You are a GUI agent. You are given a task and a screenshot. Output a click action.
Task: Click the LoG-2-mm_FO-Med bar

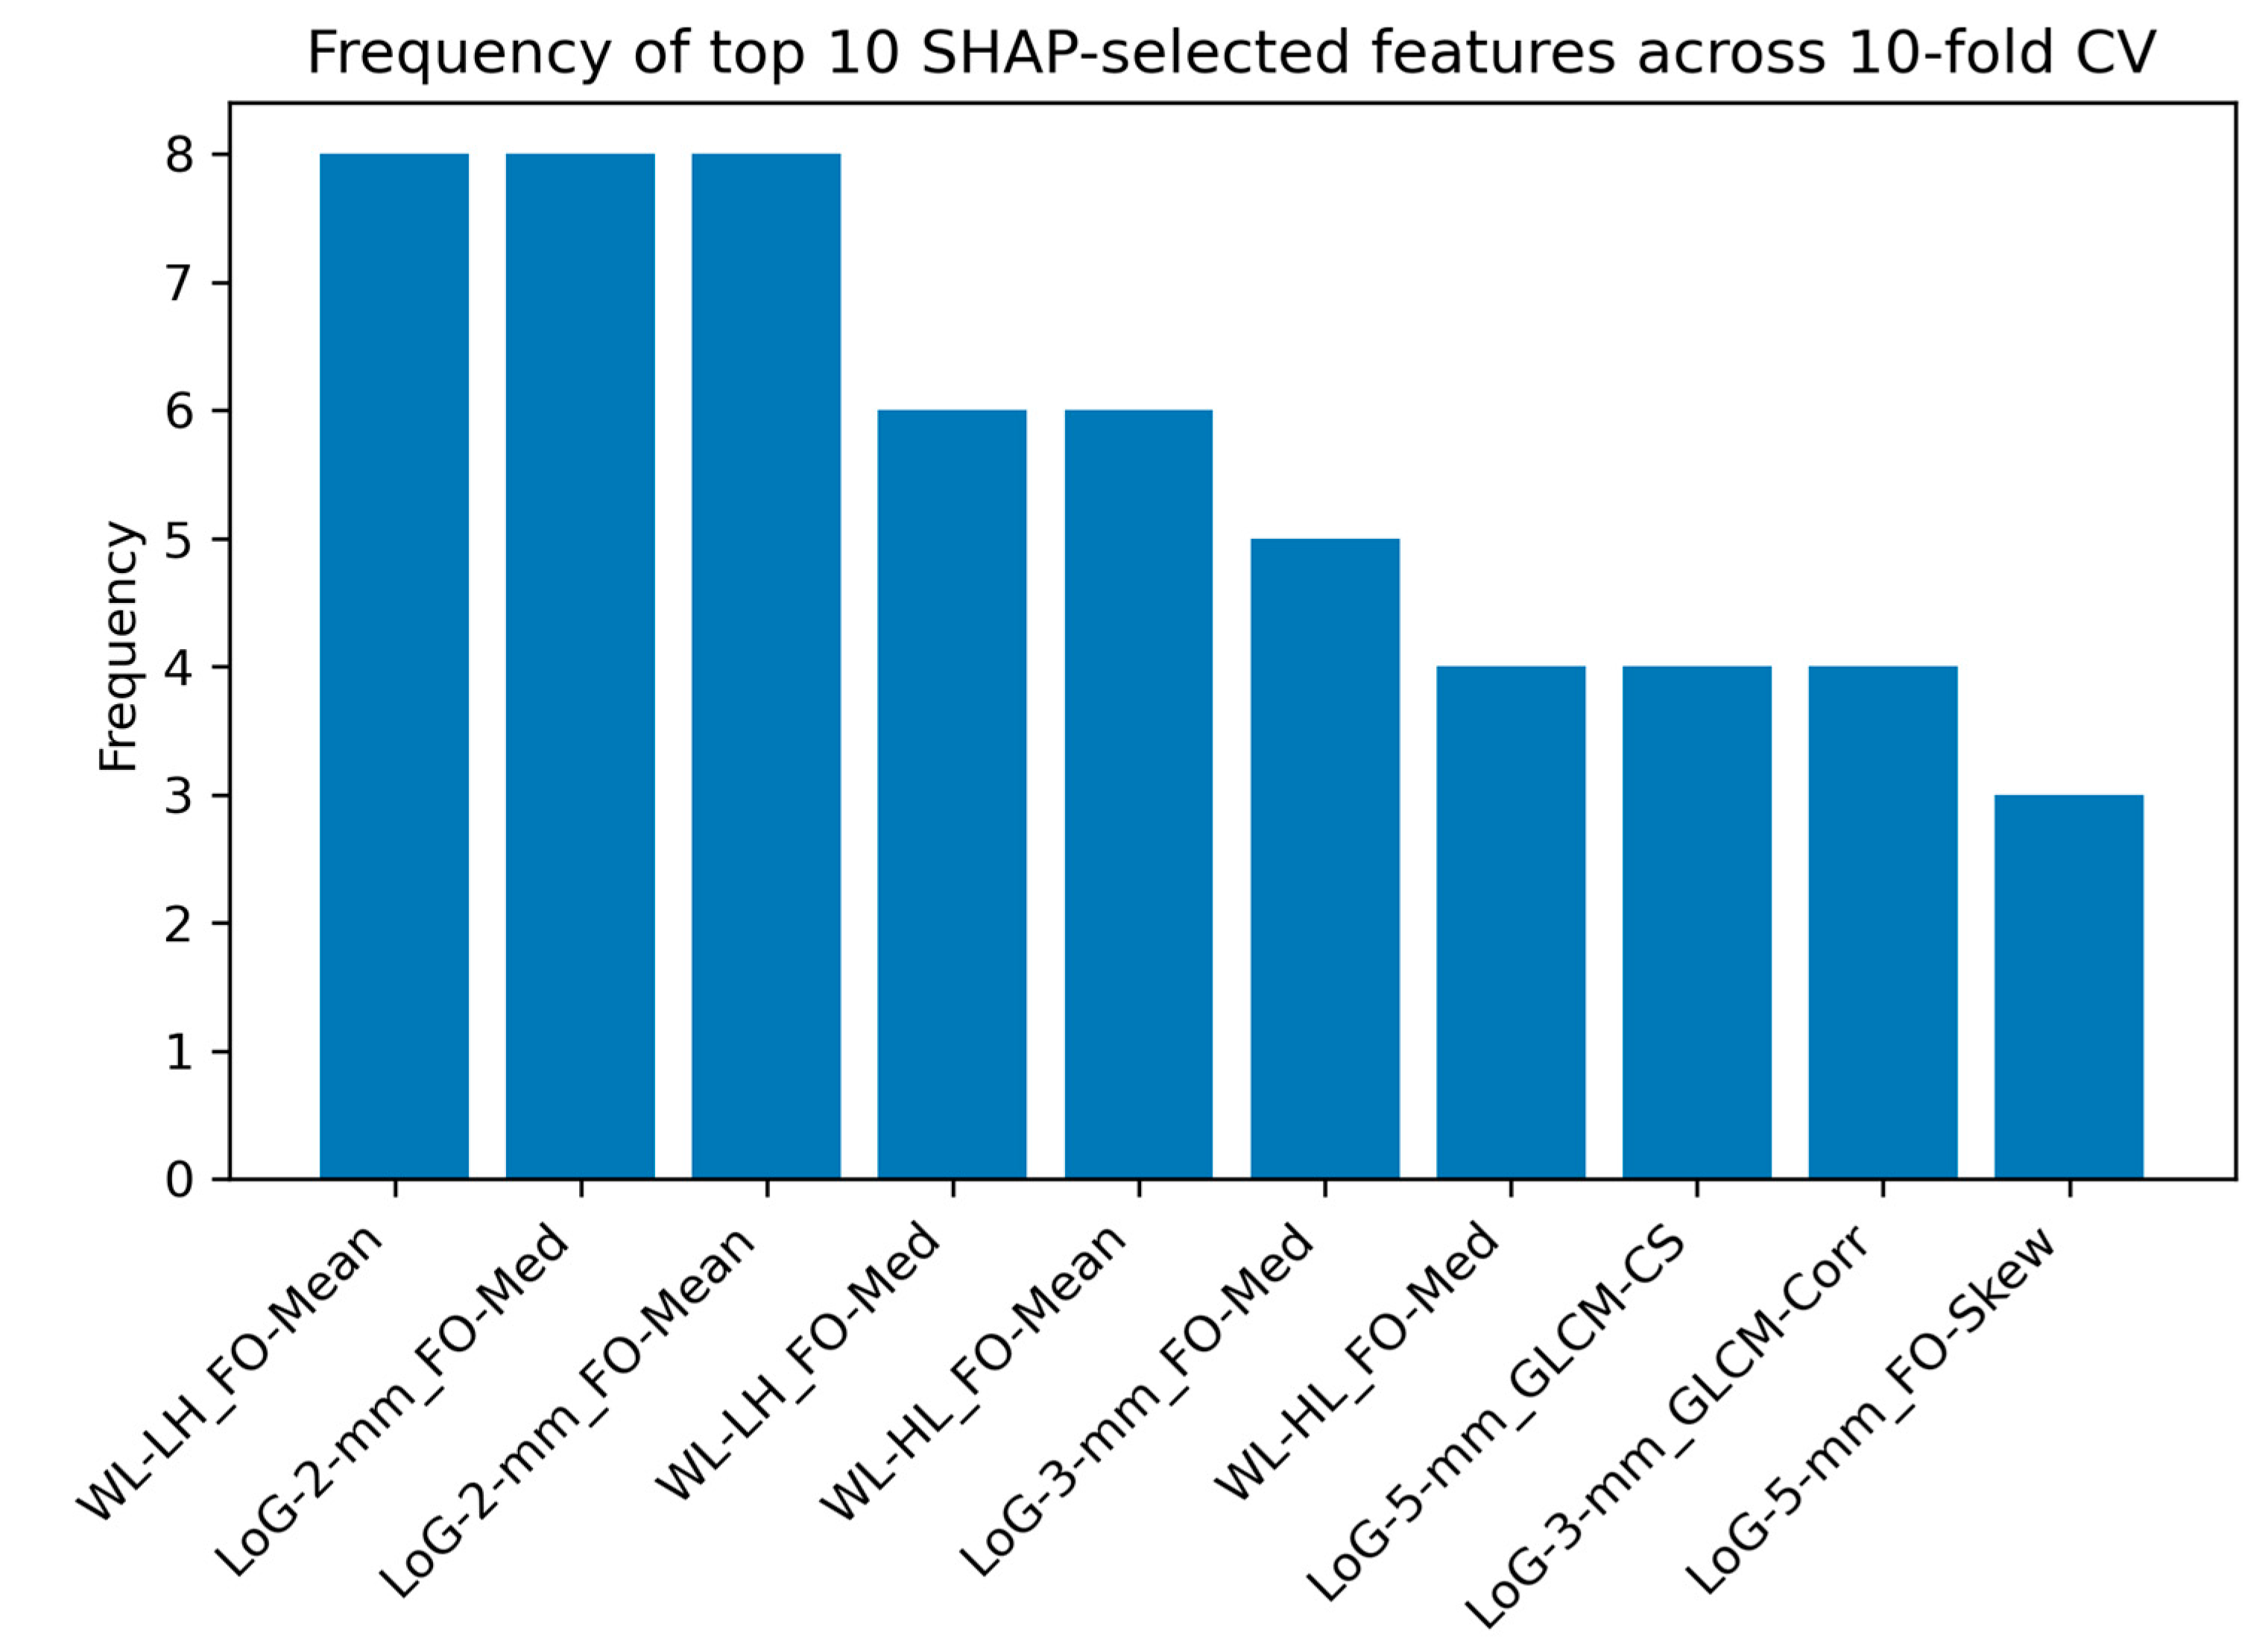click(x=580, y=666)
